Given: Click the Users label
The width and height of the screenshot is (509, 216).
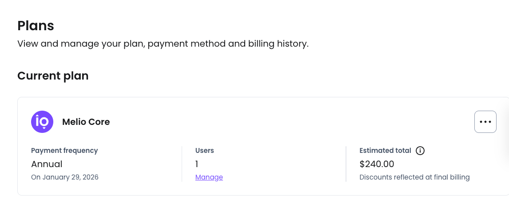Looking at the screenshot, I should [204, 151].
